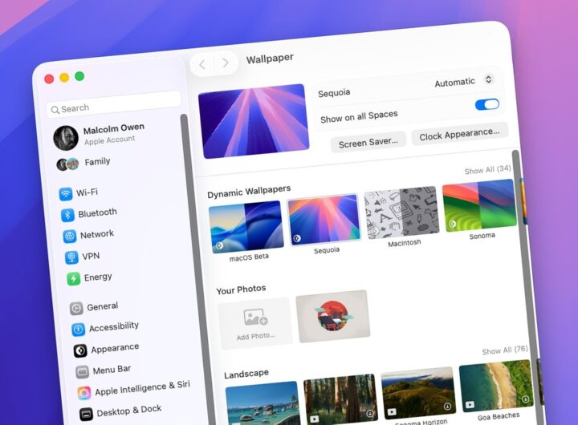Choose the lake rocks landscape thumbnail
This screenshot has width=578, height=425.
click(x=263, y=403)
